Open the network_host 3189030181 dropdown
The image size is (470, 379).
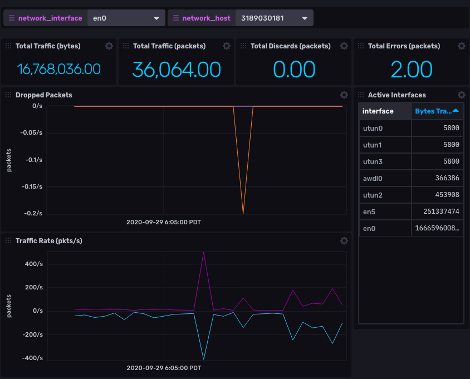tap(274, 17)
